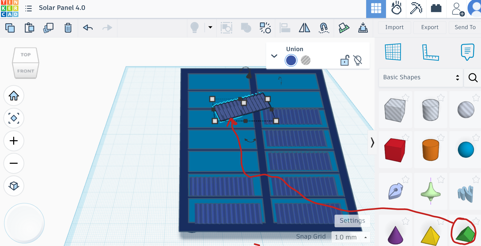Click the drop to workplane icon
The height and width of the screenshot is (246, 481).
tap(363, 28)
